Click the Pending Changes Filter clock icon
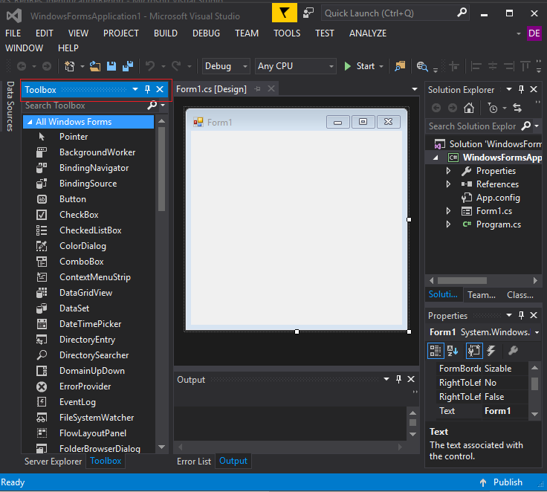 pyautogui.click(x=493, y=109)
